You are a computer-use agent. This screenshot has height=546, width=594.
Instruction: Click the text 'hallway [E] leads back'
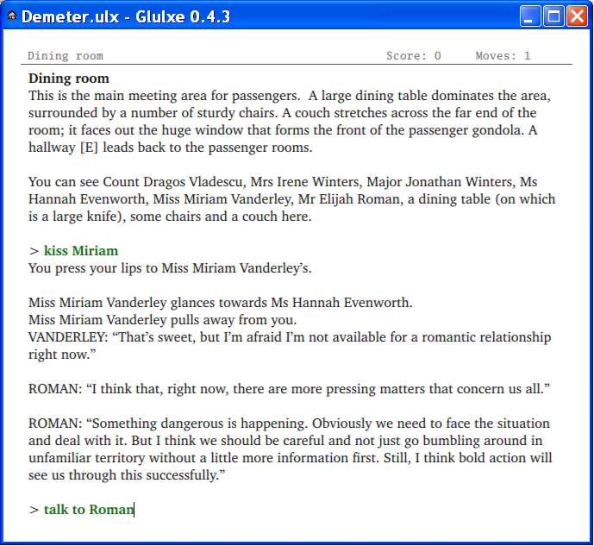[x=97, y=147]
